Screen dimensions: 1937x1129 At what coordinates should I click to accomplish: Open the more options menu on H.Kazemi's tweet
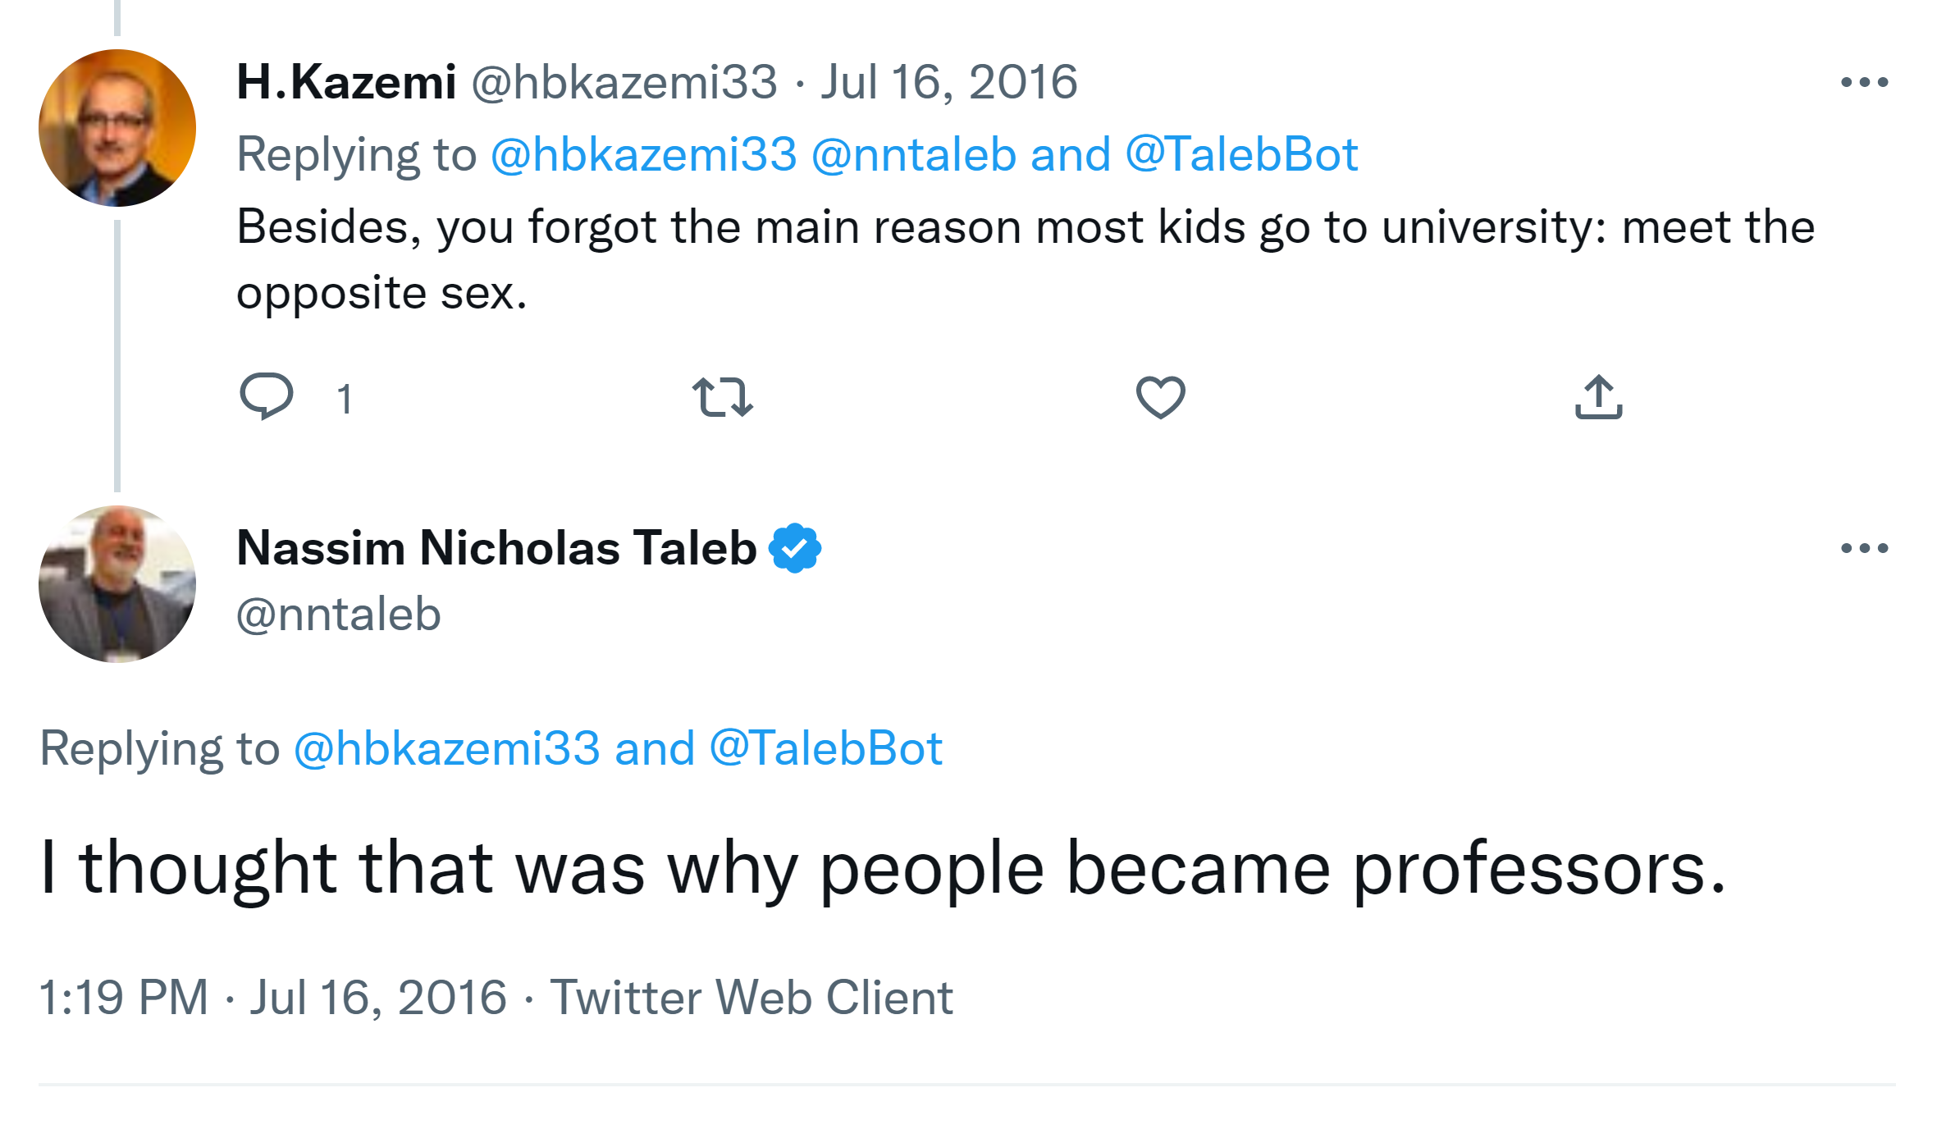1864,82
